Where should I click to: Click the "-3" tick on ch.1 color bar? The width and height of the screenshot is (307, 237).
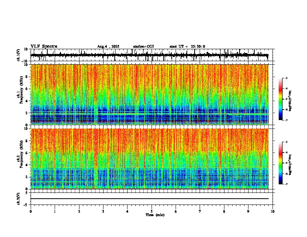click(x=286, y=78)
